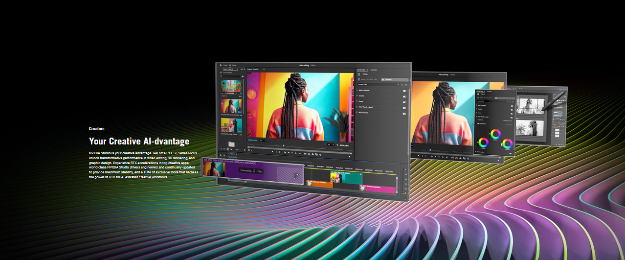Viewport: 625px width, 260px height.
Task: Toggle the Curves section switch
Action: pyautogui.click(x=404, y=102)
